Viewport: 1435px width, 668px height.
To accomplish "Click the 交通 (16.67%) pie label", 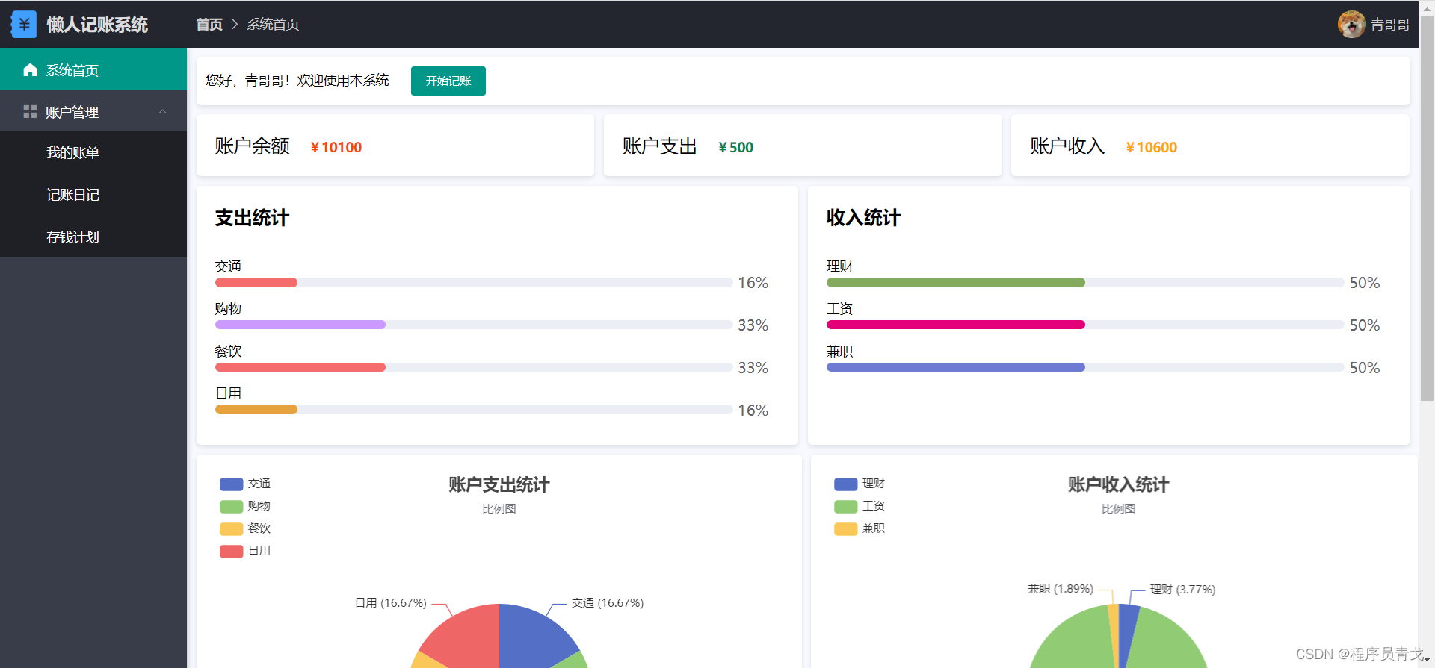I will point(608,603).
